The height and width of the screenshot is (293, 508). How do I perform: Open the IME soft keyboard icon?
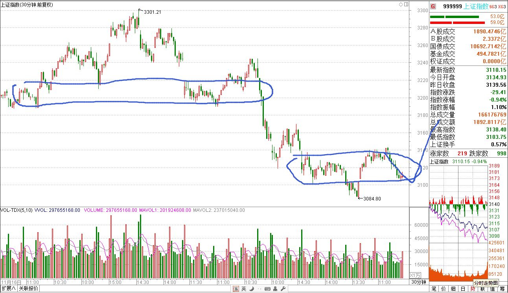[267, 289]
